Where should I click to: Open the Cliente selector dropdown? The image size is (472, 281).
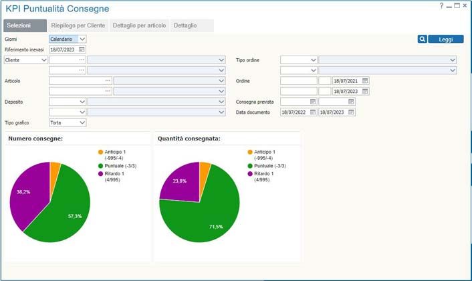click(x=43, y=60)
